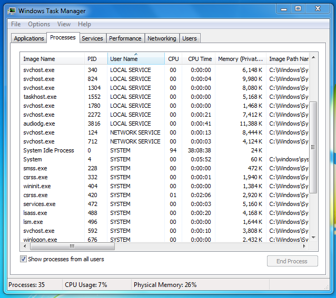This screenshot has width=336, height=298.
Task: Minimize the Task Manager window
Action: click(284, 9)
